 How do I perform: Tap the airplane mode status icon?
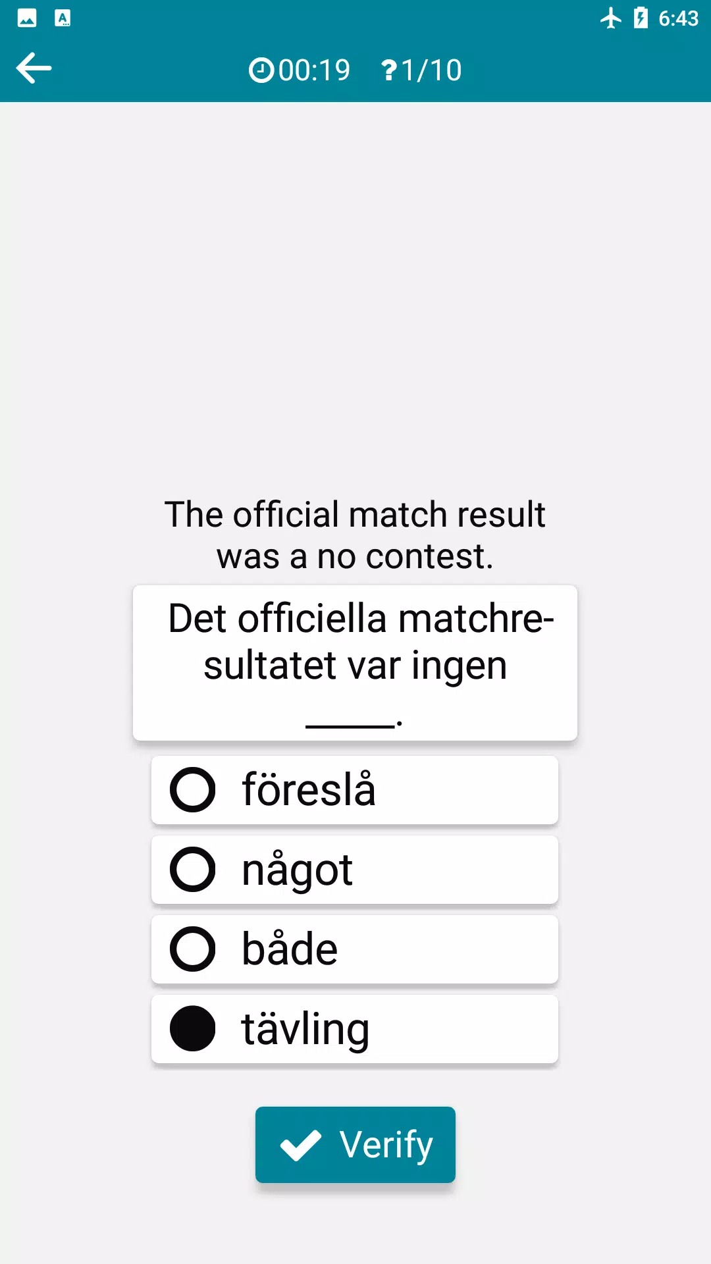click(x=611, y=18)
